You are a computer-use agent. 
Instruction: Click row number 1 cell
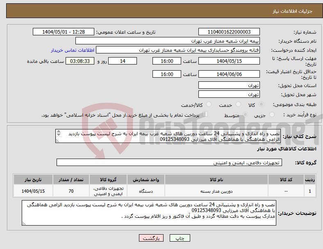point(309,191)
